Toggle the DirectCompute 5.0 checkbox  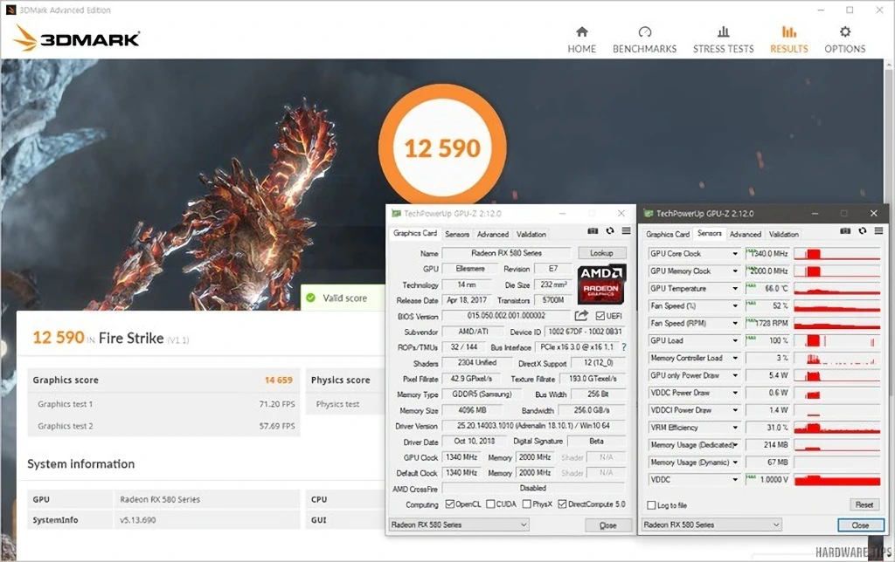[562, 504]
